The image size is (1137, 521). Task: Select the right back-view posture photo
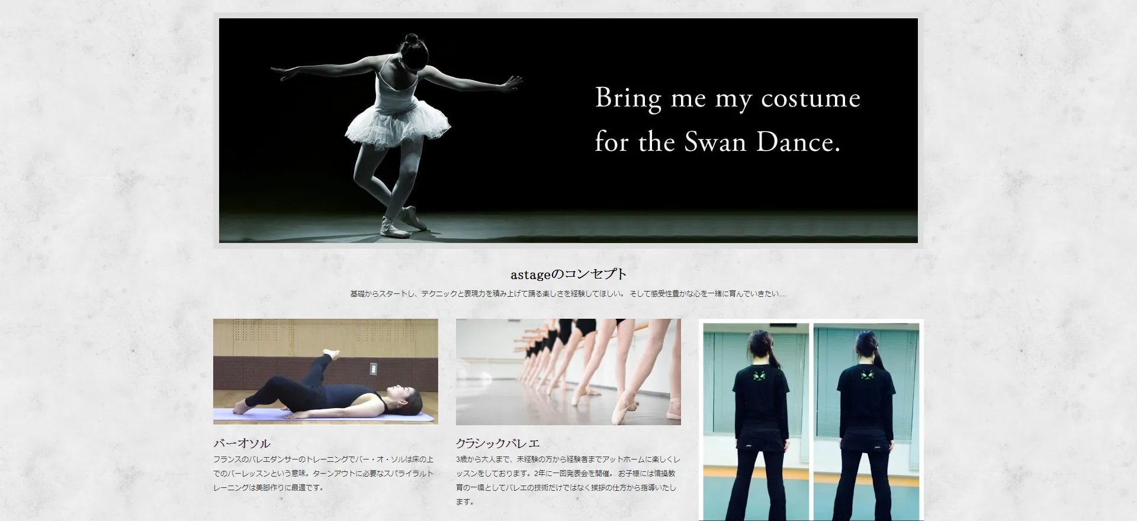(x=866, y=421)
